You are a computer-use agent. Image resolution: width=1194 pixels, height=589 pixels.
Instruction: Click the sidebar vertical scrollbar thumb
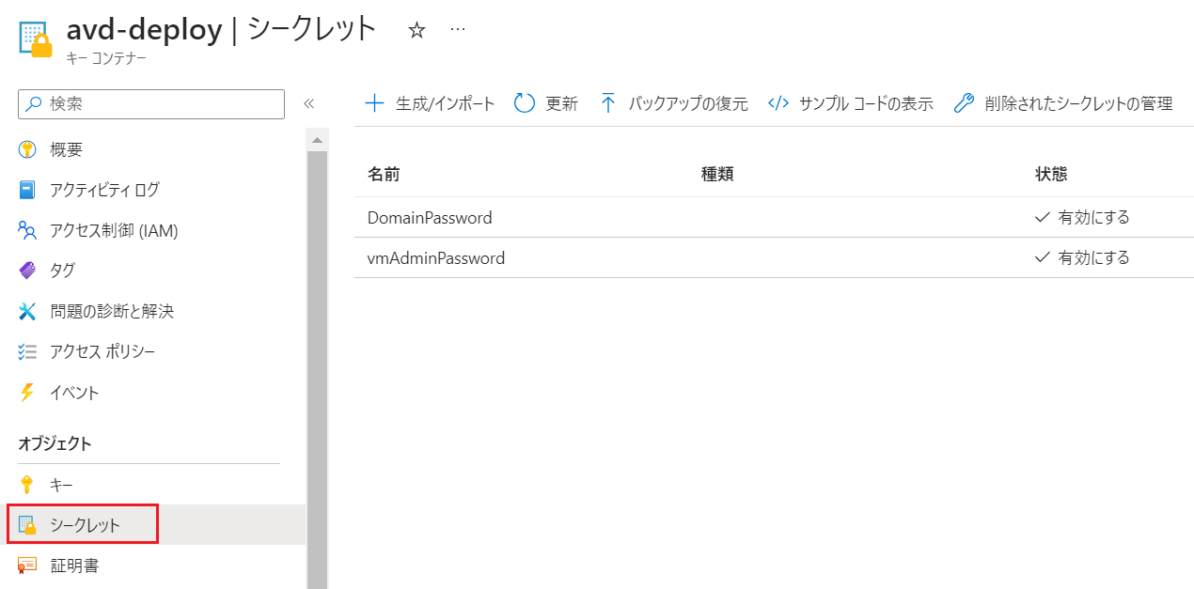317,369
